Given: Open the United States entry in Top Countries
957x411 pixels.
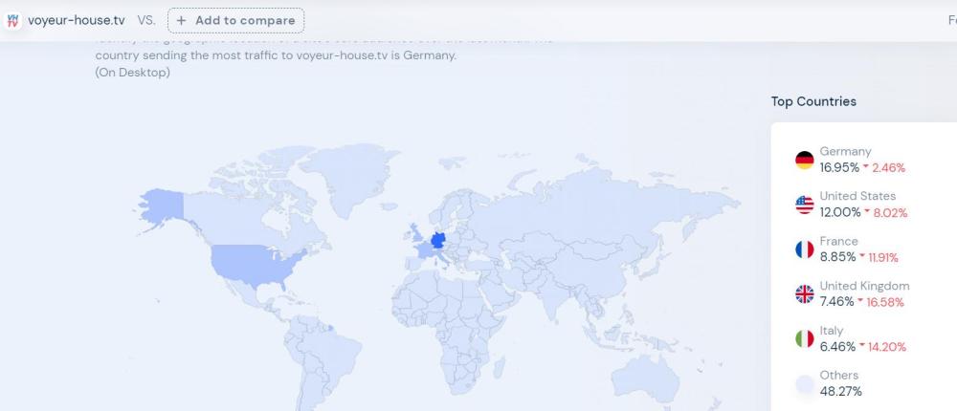Looking at the screenshot, I should (857, 196).
